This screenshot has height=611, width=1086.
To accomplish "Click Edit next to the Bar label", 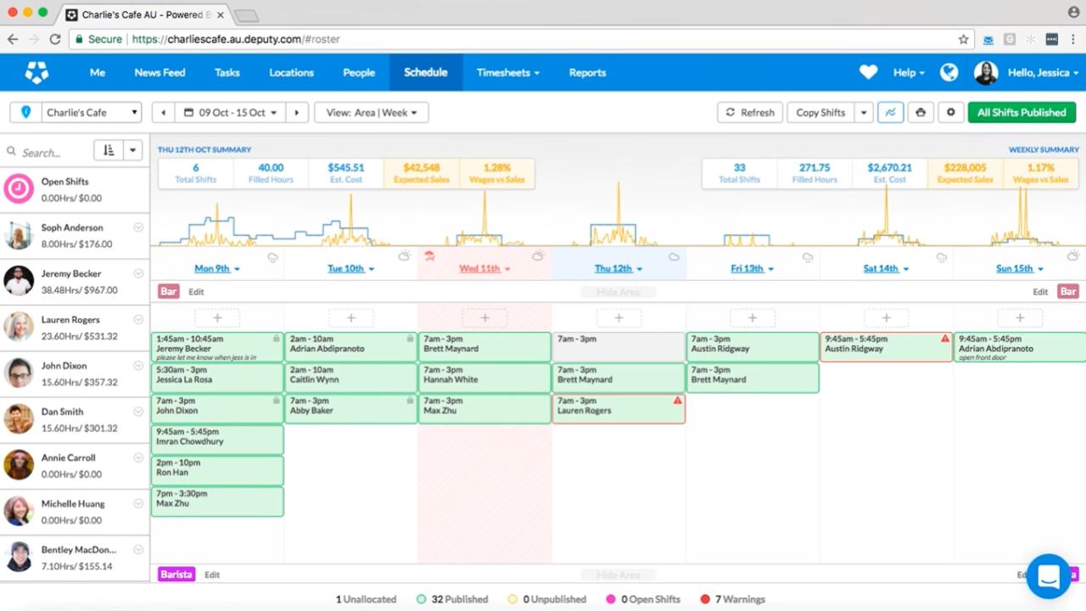I will [x=196, y=291].
